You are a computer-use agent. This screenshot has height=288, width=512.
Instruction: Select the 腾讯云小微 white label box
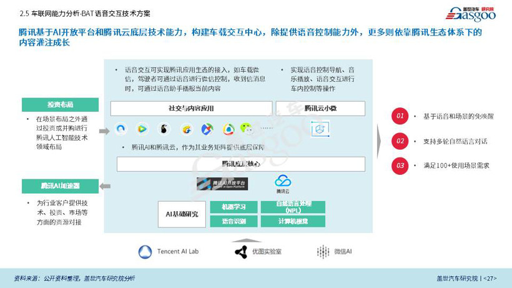[320, 109]
